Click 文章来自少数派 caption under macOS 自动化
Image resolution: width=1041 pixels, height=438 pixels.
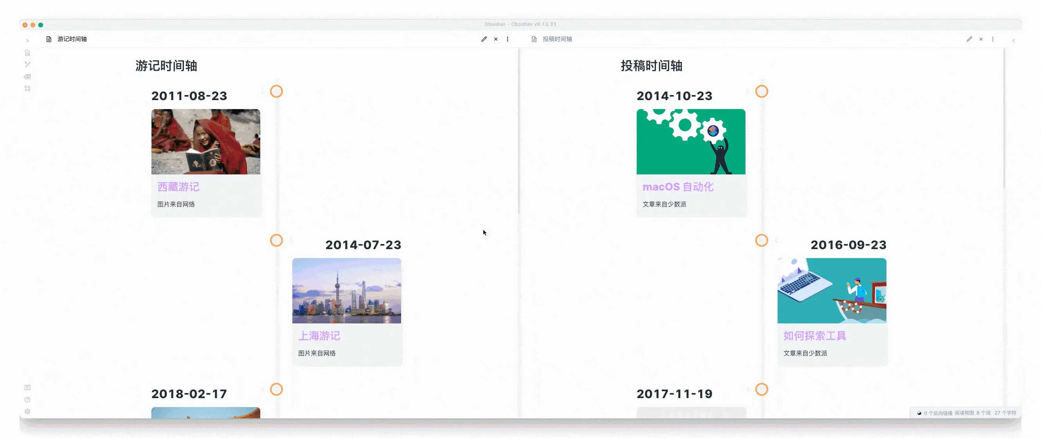point(665,204)
